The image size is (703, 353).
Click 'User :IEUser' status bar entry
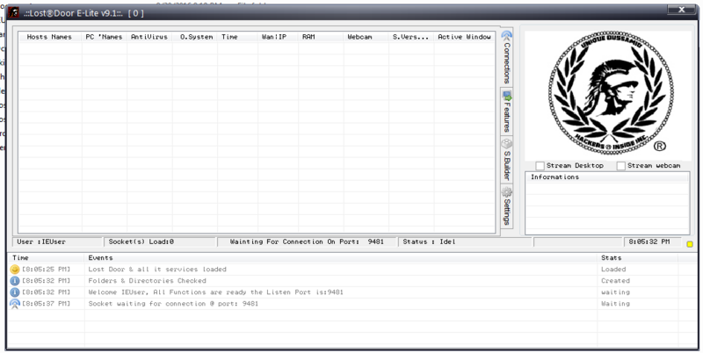[58, 241]
